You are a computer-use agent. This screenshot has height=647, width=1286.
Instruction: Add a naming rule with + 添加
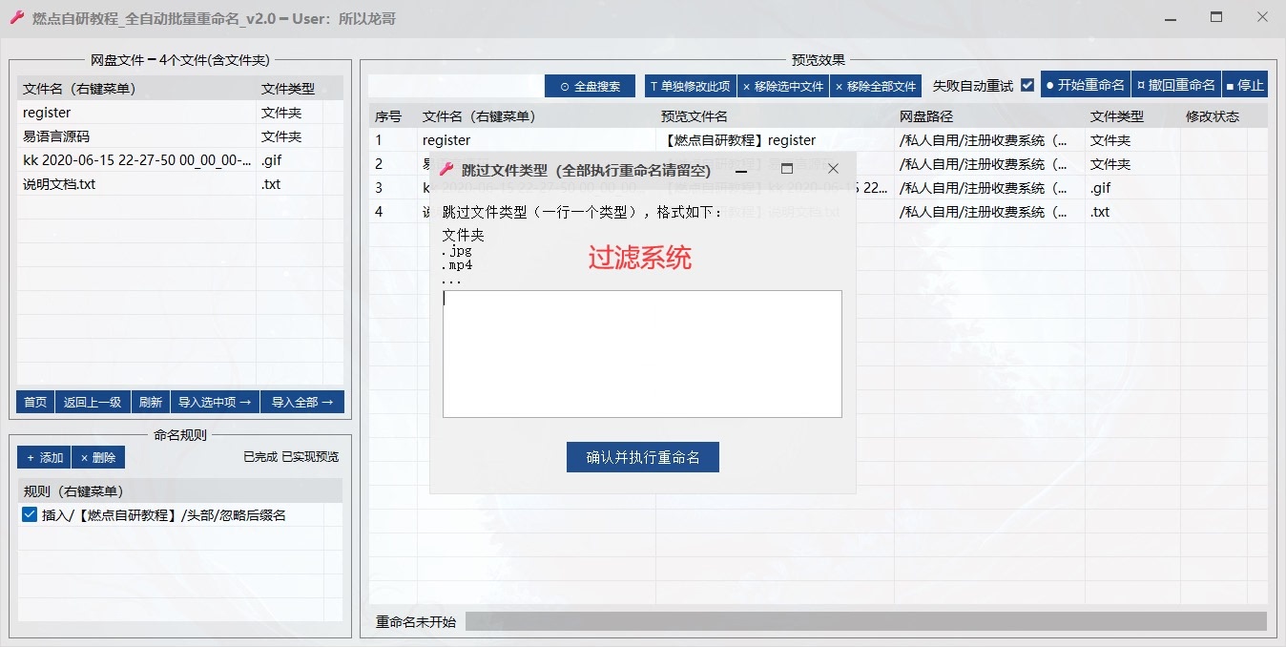[x=44, y=457]
